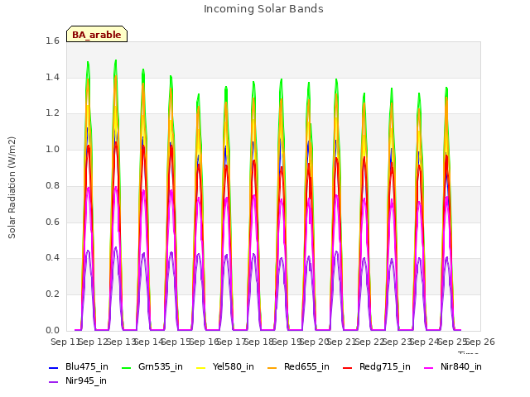Click the purple Nir945_in legend color marker
Image resolution: width=530 pixels, height=397 pixels.
click(53, 382)
